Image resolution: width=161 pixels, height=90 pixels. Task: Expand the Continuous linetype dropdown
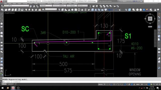65,5
